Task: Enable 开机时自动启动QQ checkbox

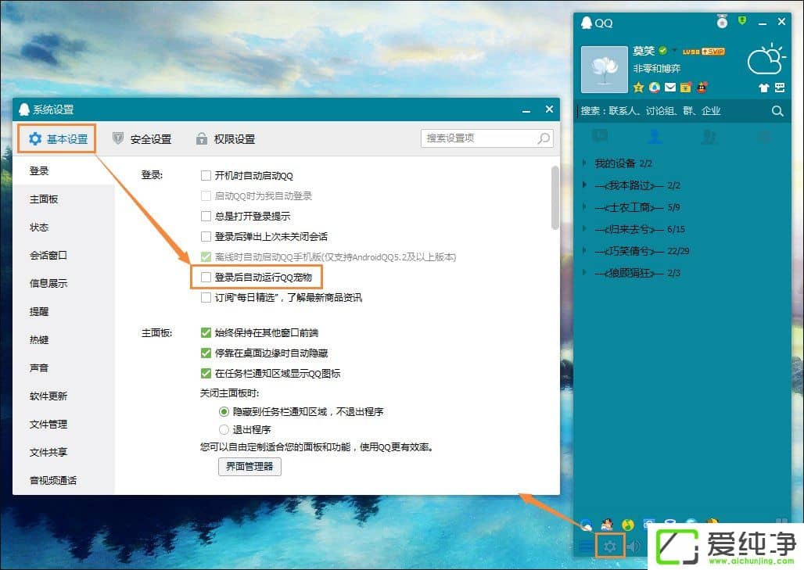Action: 207,176
